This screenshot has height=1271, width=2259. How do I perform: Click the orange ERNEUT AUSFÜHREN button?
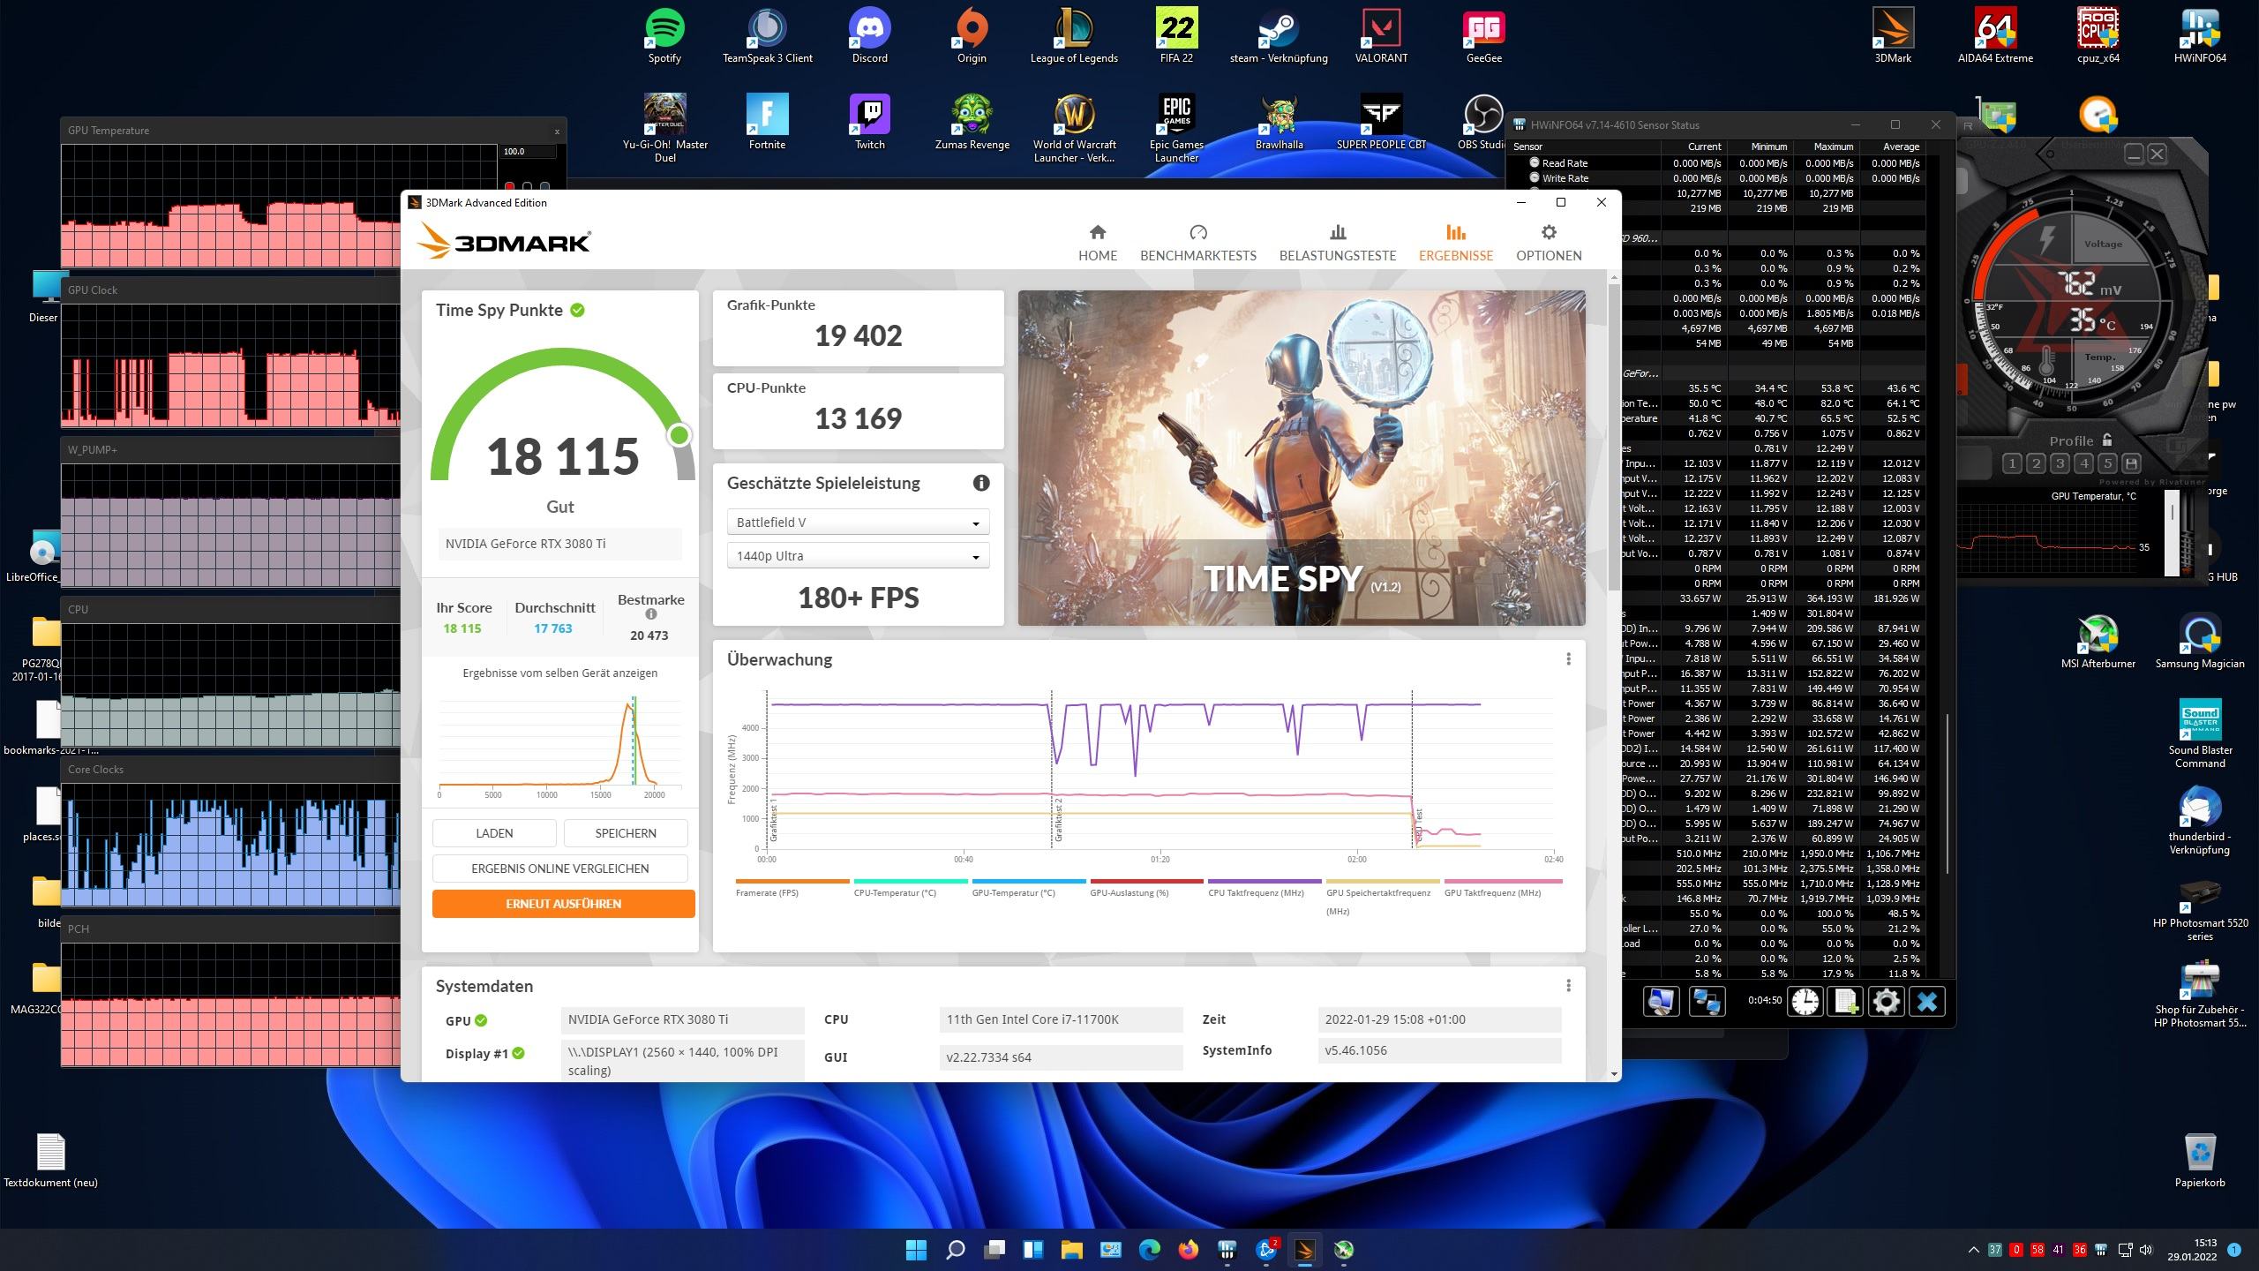click(x=563, y=904)
